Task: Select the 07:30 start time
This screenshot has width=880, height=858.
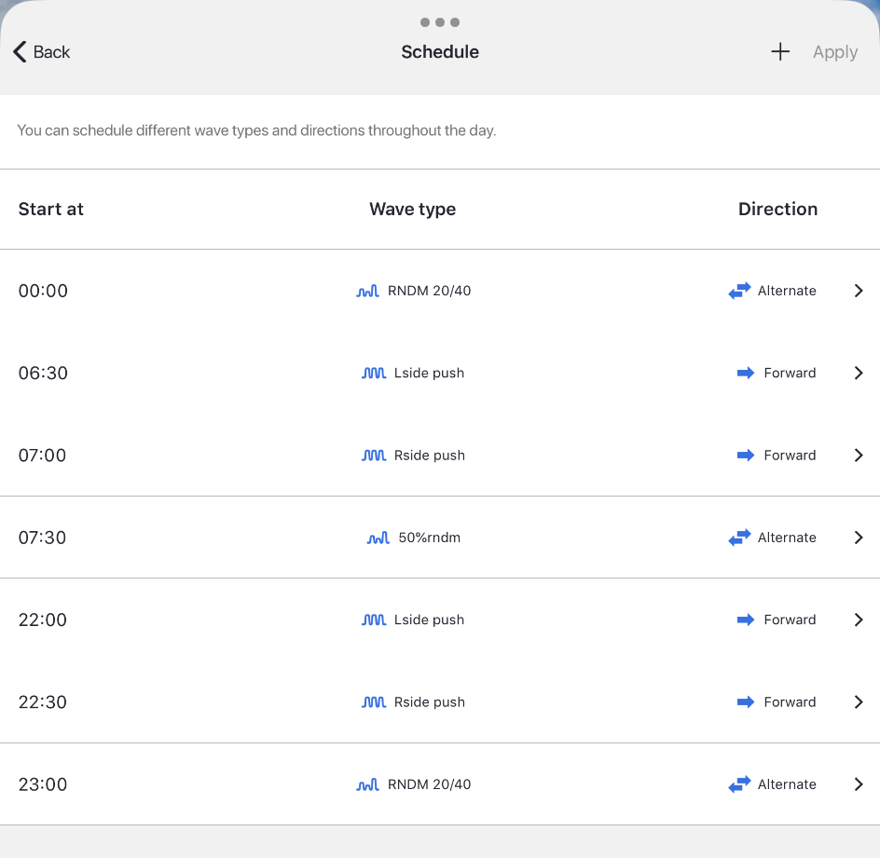Action: pos(42,538)
